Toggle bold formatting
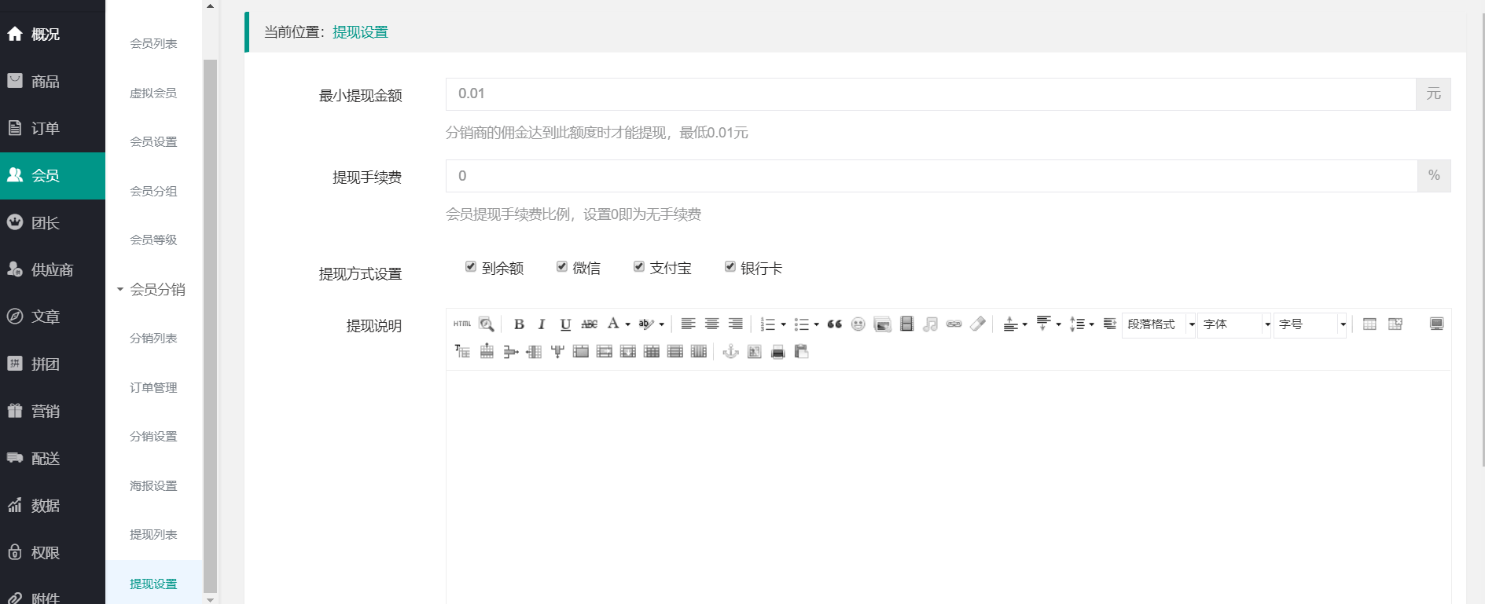This screenshot has height=604, width=1485. click(x=519, y=324)
